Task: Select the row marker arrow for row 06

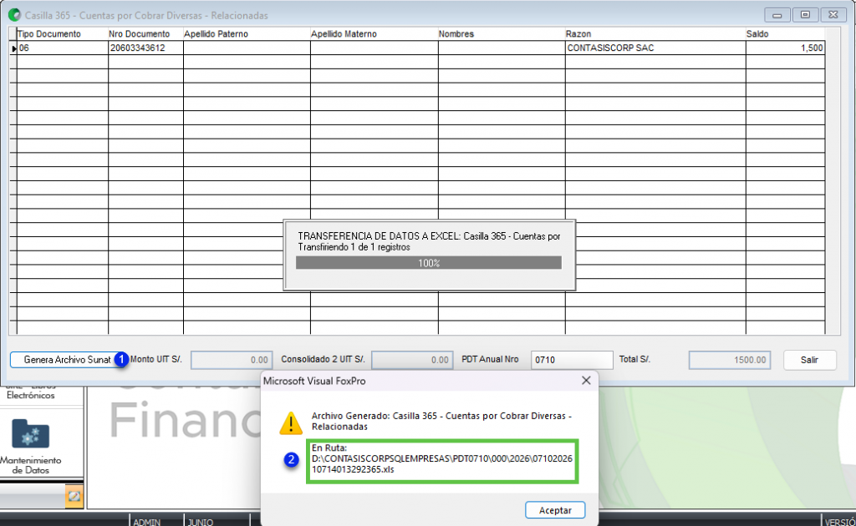Action: click(13, 48)
